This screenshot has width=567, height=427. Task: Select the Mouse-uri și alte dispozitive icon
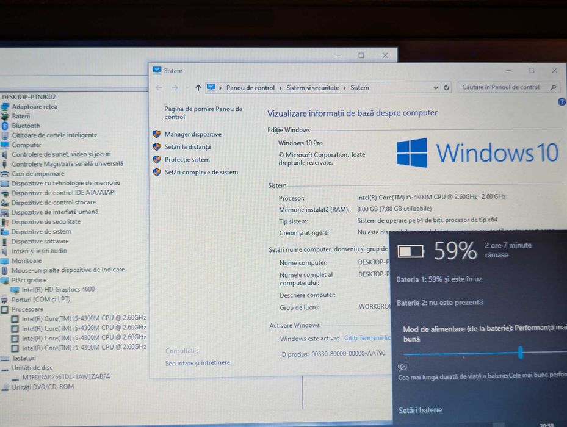point(5,270)
